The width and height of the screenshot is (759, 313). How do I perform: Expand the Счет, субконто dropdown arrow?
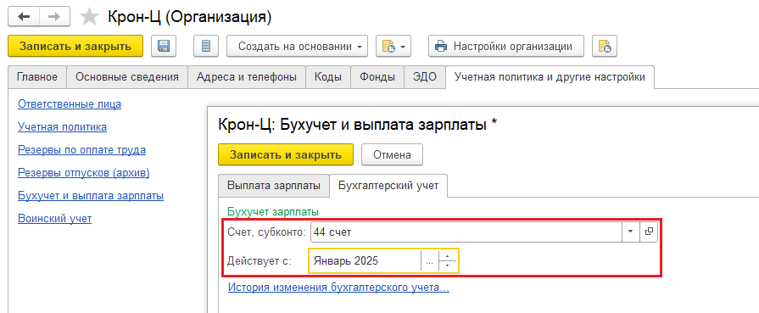click(x=630, y=232)
